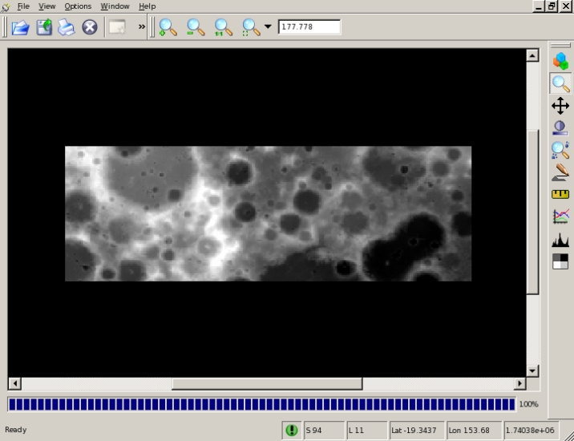The width and height of the screenshot is (574, 441).
Task: Click the green warning status button
Action: coord(291,431)
